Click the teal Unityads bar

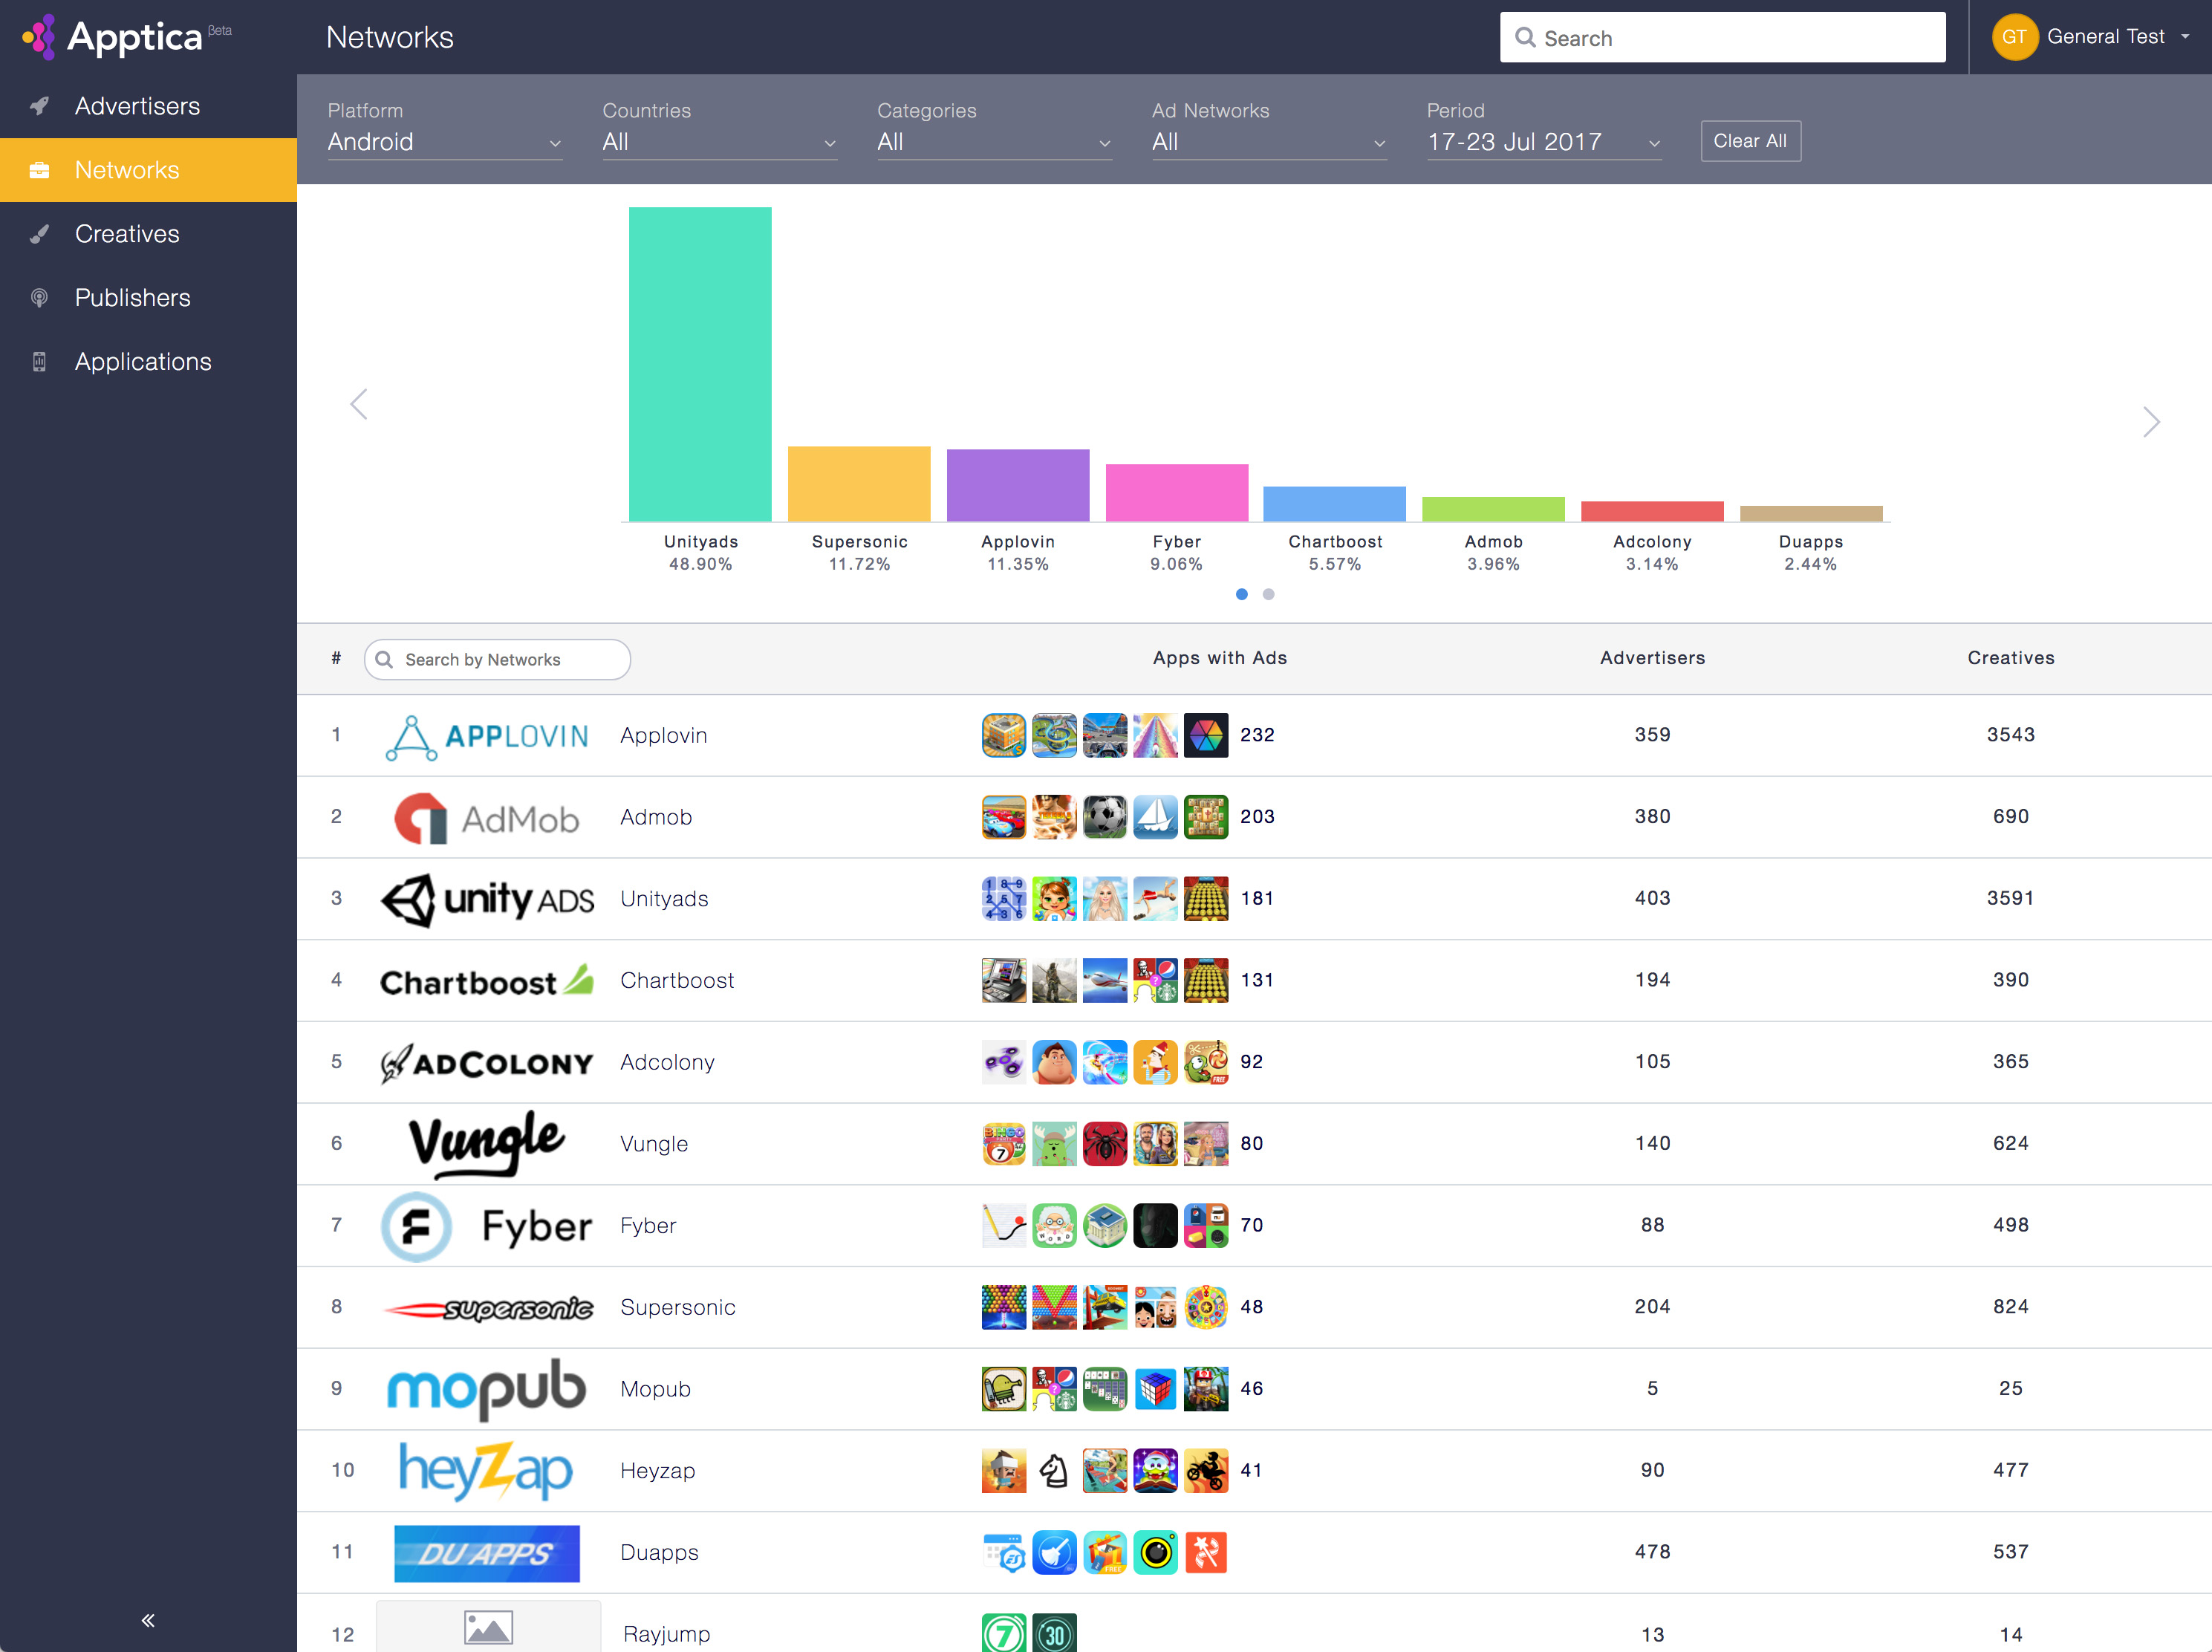click(700, 364)
